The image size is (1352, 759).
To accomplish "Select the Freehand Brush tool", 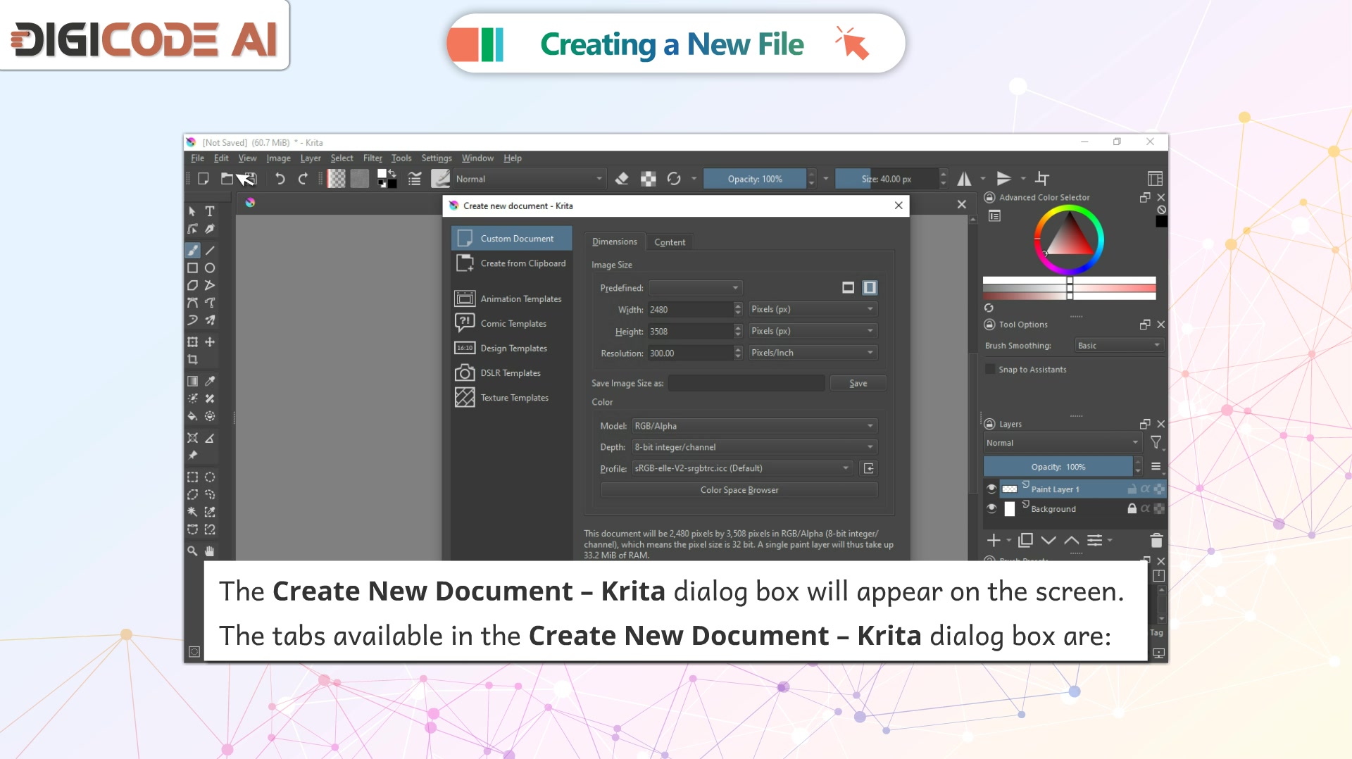I will coord(192,251).
